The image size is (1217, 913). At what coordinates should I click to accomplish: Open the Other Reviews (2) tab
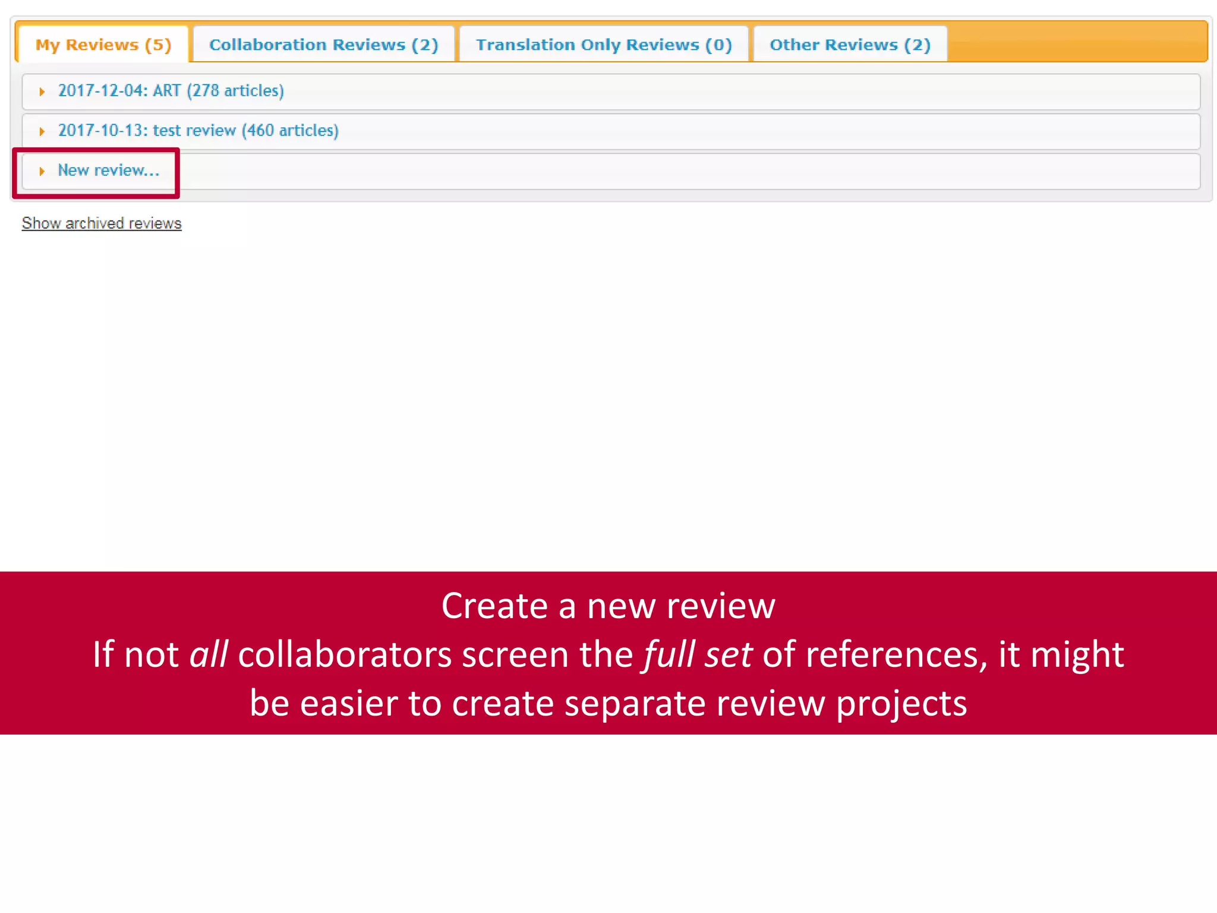pyautogui.click(x=850, y=45)
